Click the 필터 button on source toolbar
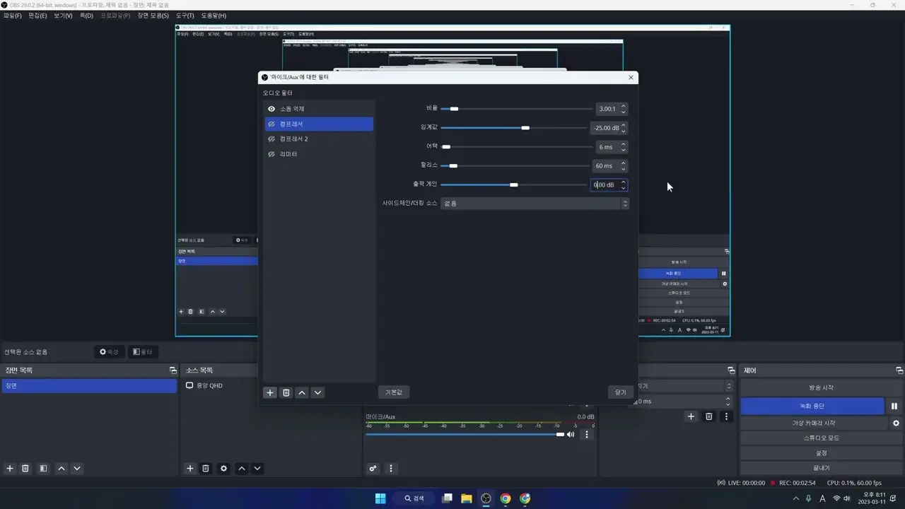 pos(142,352)
